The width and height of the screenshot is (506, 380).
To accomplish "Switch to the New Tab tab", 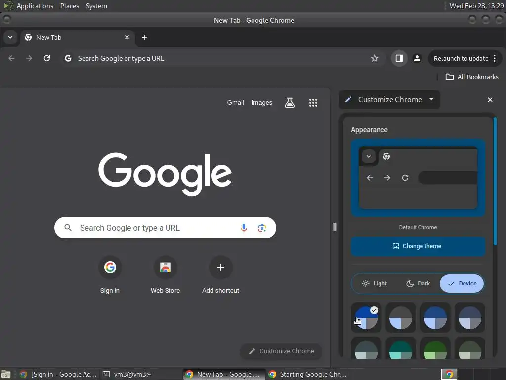I will (x=77, y=37).
